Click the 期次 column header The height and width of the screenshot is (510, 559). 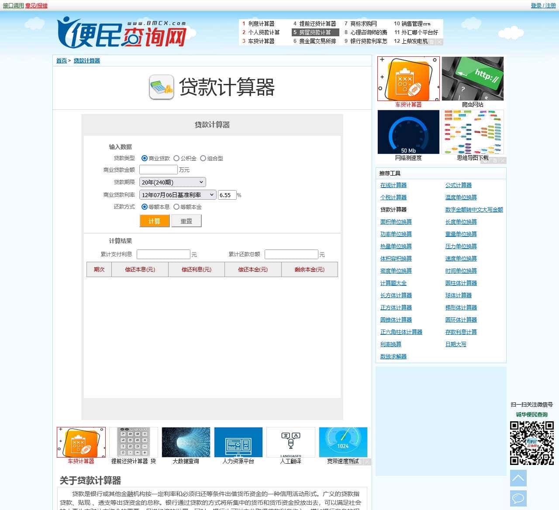coord(99,270)
